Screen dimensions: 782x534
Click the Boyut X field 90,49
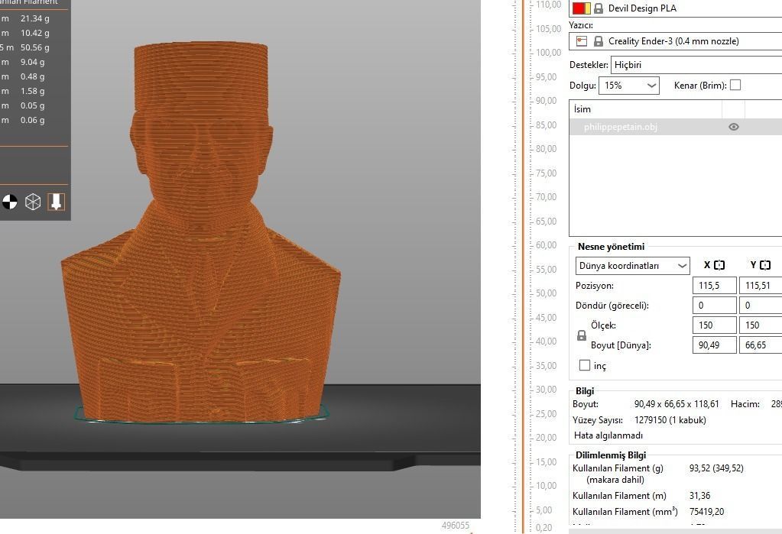714,345
